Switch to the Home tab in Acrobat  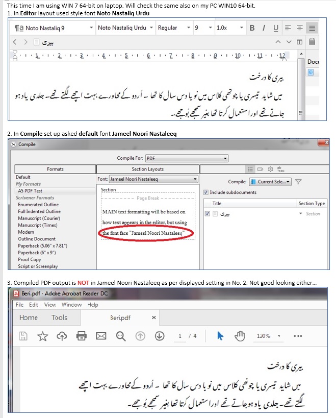[29, 317]
